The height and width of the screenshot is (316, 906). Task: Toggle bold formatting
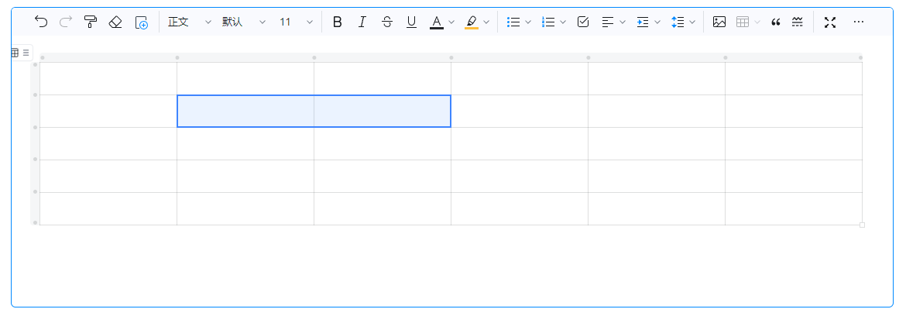pos(337,22)
